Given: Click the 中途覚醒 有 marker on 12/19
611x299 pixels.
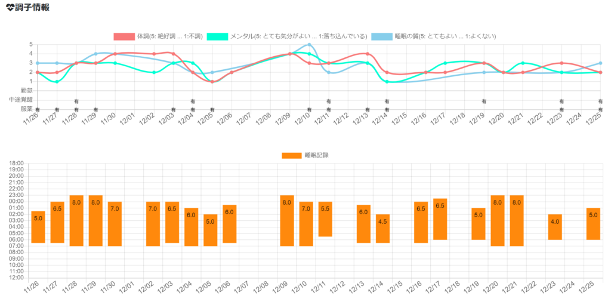Looking at the screenshot, I should click(x=484, y=101).
